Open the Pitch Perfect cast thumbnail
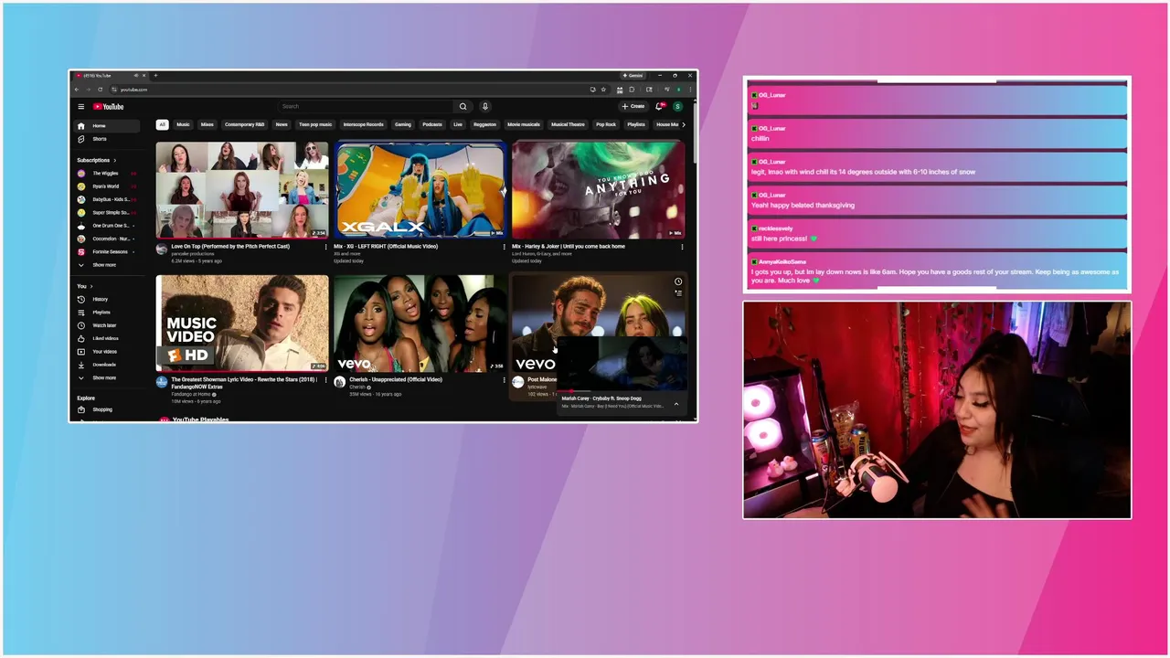The width and height of the screenshot is (1170, 658). pos(241,190)
